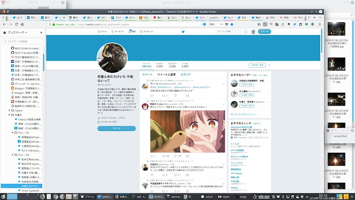Image resolution: width=355 pixels, height=200 pixels.
Task: Open Twitter ホーム nav item
Action: pos(102,32)
